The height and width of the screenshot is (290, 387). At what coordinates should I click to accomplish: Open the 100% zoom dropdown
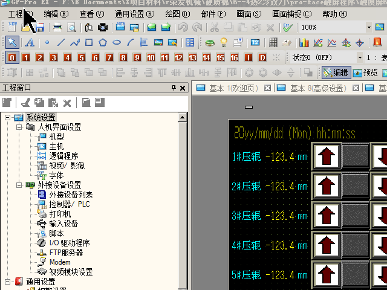[x=370, y=27]
